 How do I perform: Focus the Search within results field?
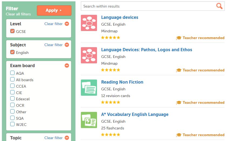click(x=148, y=6)
